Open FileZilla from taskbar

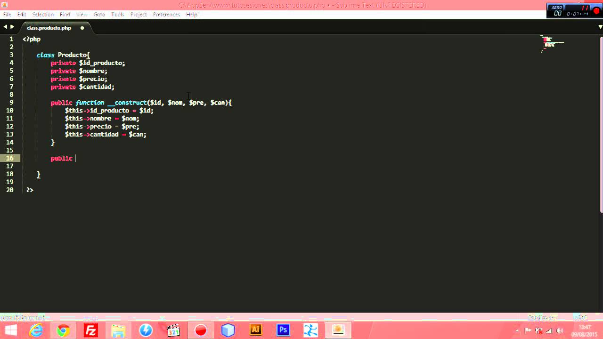90,331
